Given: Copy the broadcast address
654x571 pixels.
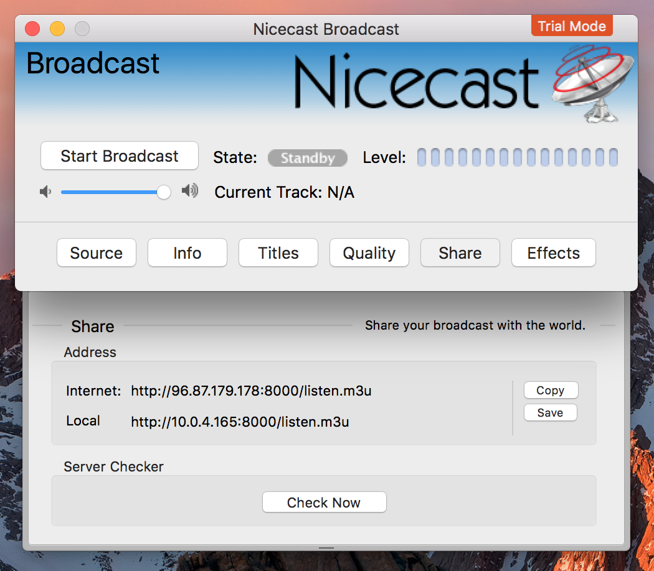Looking at the screenshot, I should pyautogui.click(x=551, y=390).
